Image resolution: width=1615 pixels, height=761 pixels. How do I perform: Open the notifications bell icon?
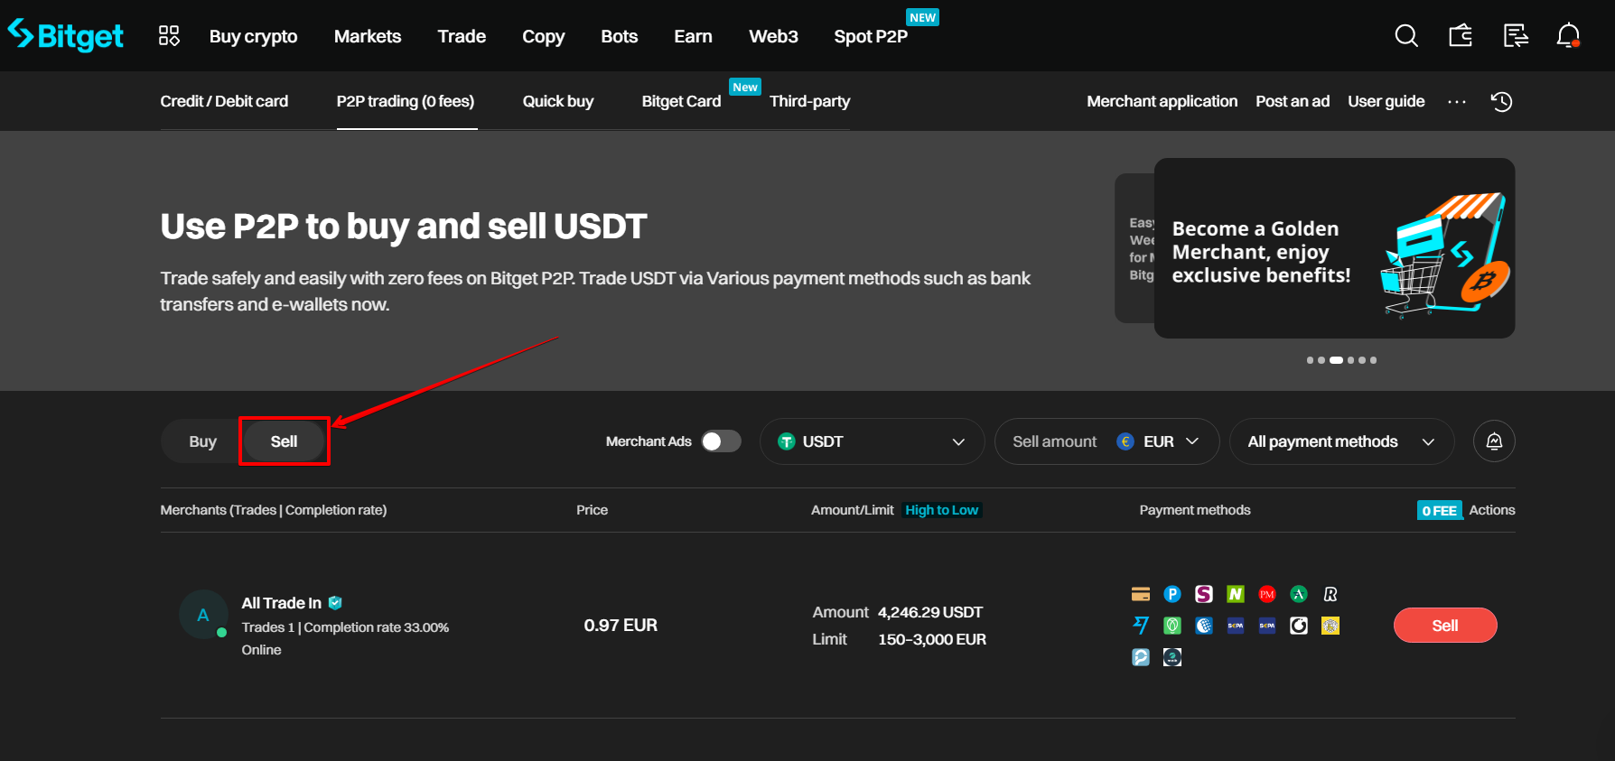1569,35
